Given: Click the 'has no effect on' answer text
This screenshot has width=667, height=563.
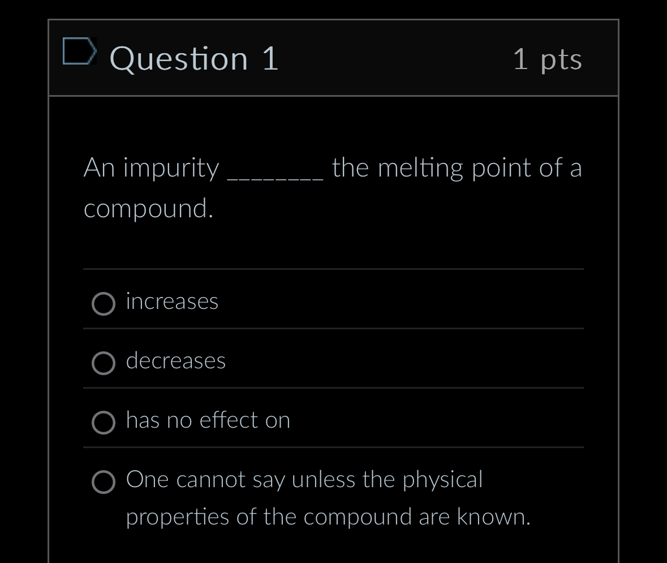Looking at the screenshot, I should [208, 420].
